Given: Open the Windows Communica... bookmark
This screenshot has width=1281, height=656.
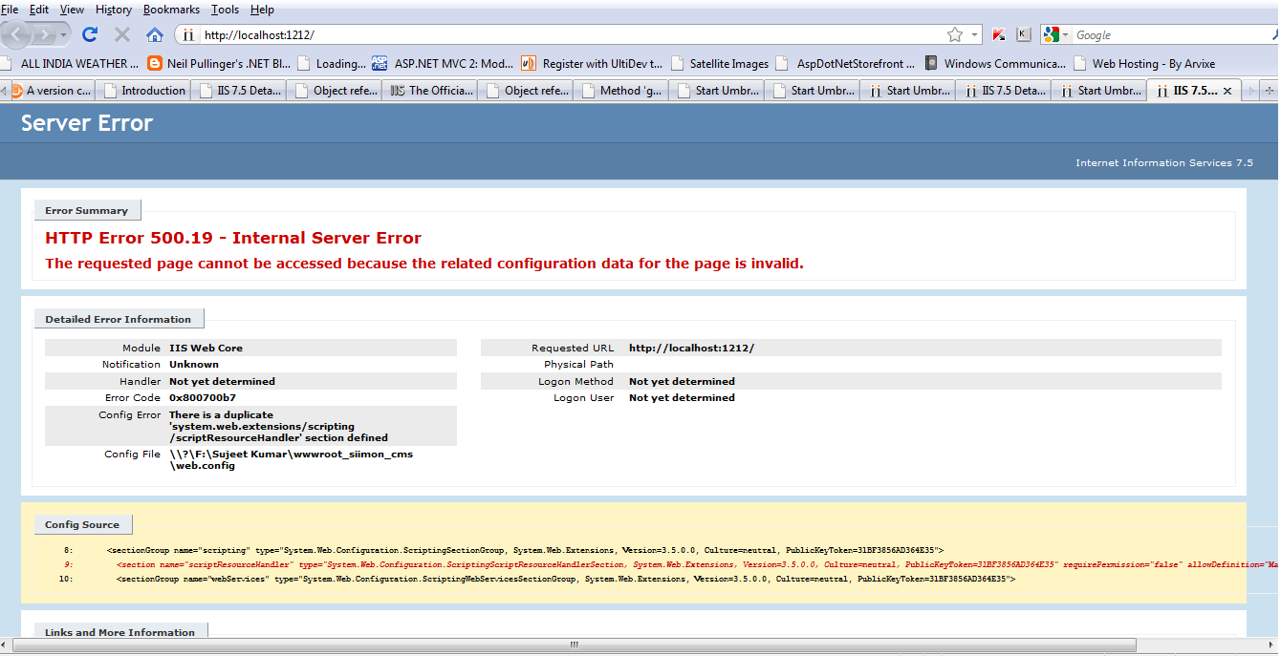Looking at the screenshot, I should point(996,64).
